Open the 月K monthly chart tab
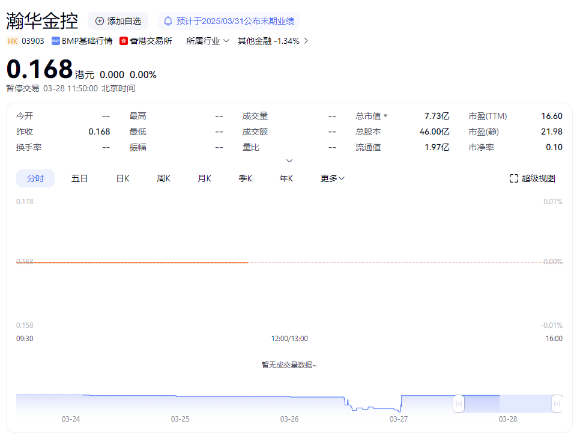 [x=204, y=178]
